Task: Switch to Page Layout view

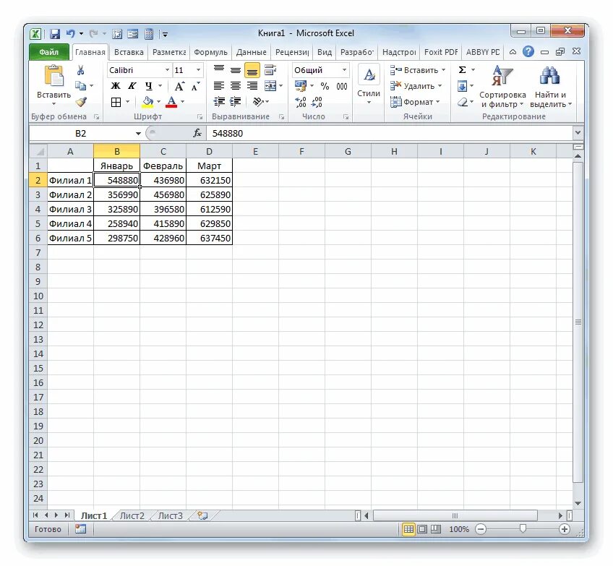Action: click(x=422, y=529)
